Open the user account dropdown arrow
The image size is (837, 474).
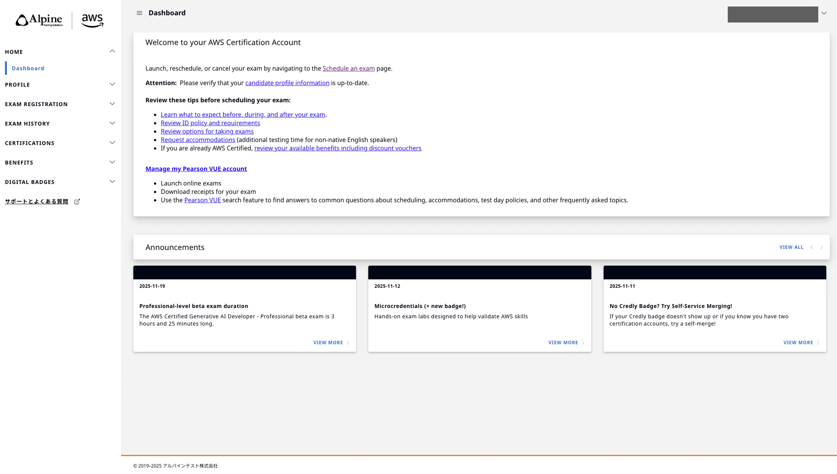(824, 13)
